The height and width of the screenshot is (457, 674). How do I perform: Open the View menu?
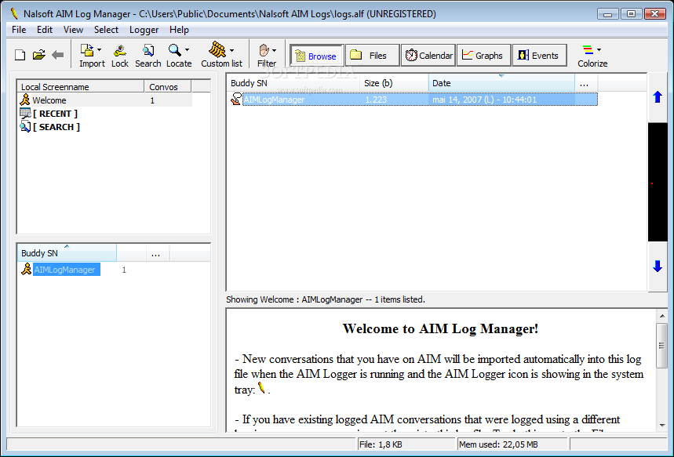click(x=73, y=30)
